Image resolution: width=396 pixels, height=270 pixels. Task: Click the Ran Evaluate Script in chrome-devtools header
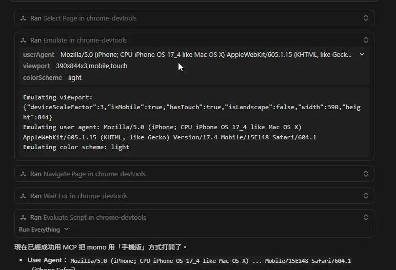point(88,218)
